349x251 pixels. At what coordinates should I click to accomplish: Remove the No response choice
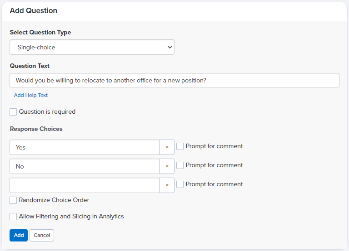(x=167, y=166)
